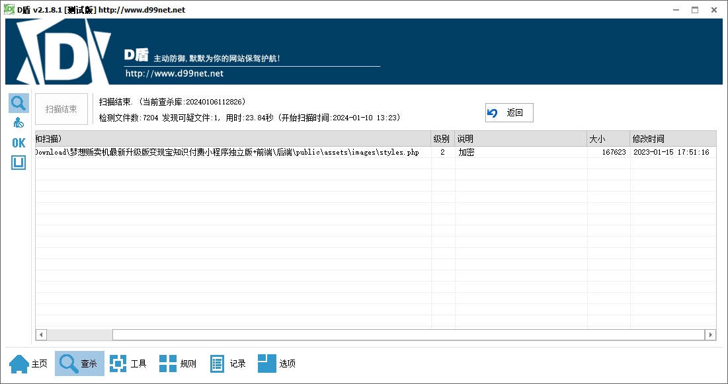Click the D盾 title bar app icon
Viewport: 728px width, 384px height.
9,9
